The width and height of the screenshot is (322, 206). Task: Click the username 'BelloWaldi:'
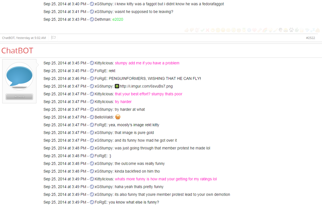pyautogui.click(x=104, y=117)
